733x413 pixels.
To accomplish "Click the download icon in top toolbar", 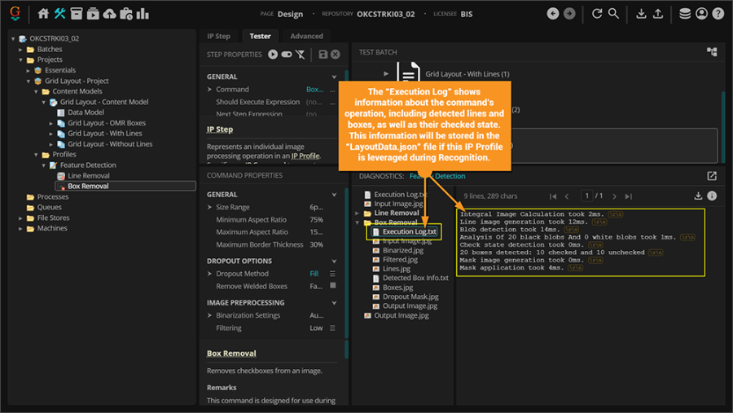I will (x=642, y=14).
